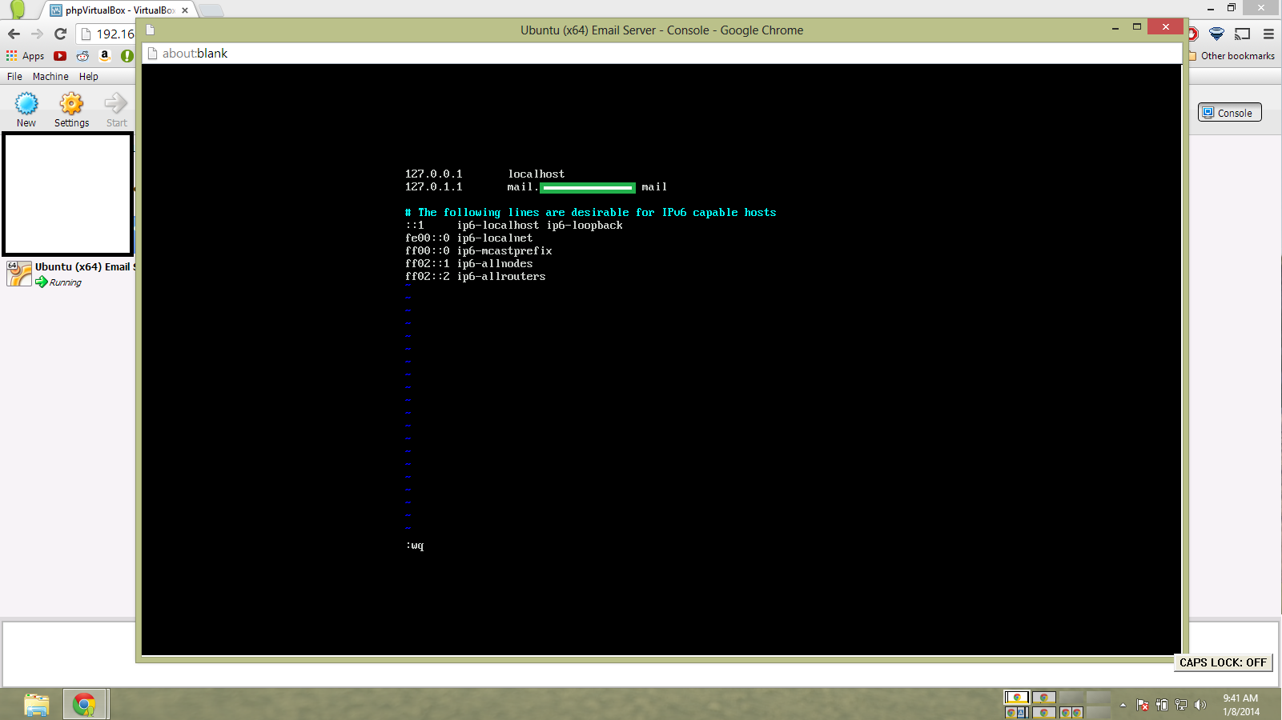Click the Chromecast cast extension icon
1282x720 pixels.
pos(1242,34)
